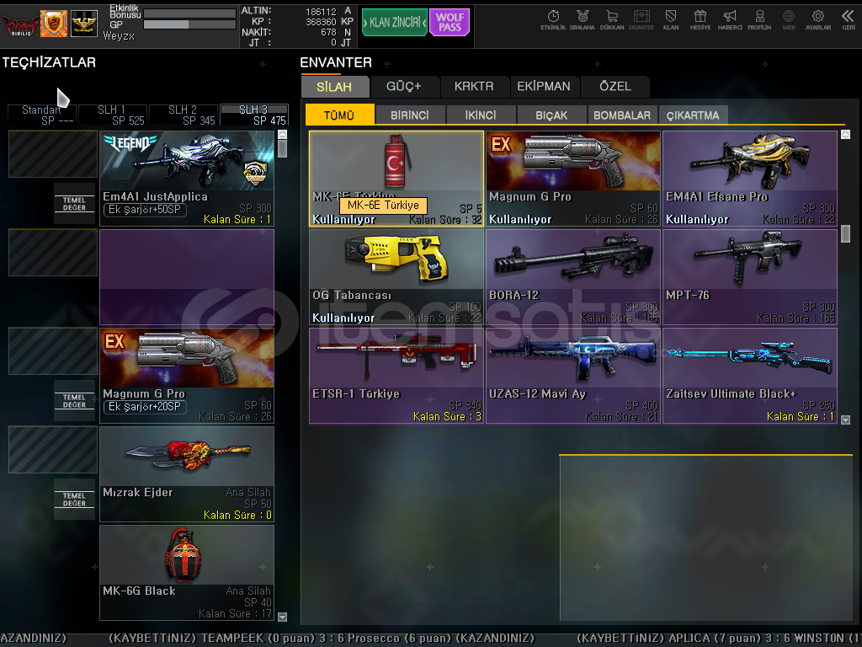The image size is (862, 647).
Task: Switch to the ÖZEL tab
Action: tap(615, 87)
